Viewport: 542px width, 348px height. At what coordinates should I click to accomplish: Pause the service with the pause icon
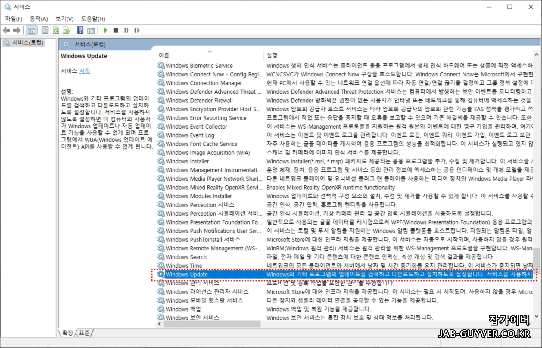pyautogui.click(x=126, y=30)
